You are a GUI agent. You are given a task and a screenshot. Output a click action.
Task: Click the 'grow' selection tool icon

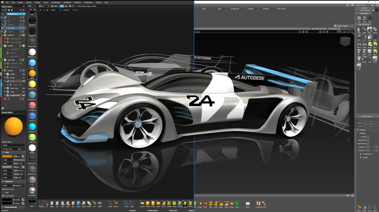[78, 203]
